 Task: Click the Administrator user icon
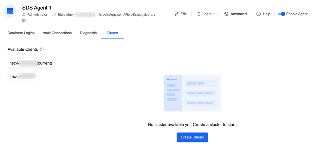coord(24,15)
